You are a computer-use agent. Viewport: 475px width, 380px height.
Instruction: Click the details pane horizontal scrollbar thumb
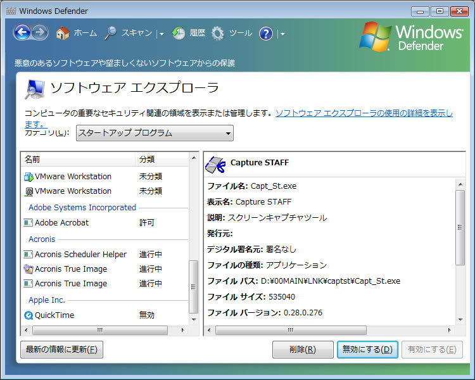[291, 330]
